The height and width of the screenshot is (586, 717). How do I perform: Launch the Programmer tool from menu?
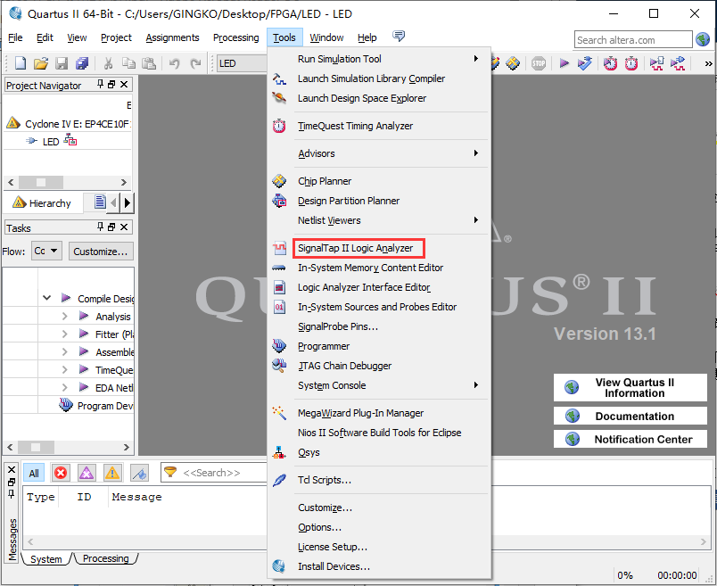(x=324, y=346)
